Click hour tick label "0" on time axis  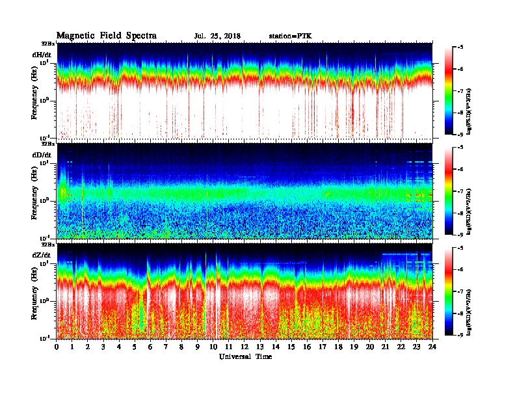tap(57, 347)
